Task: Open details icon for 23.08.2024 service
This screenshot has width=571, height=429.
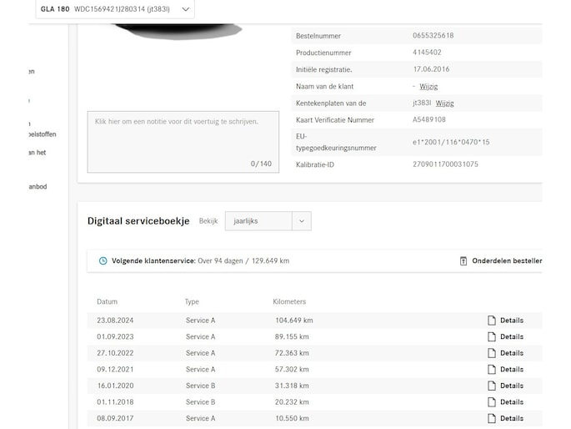Action: tap(492, 320)
